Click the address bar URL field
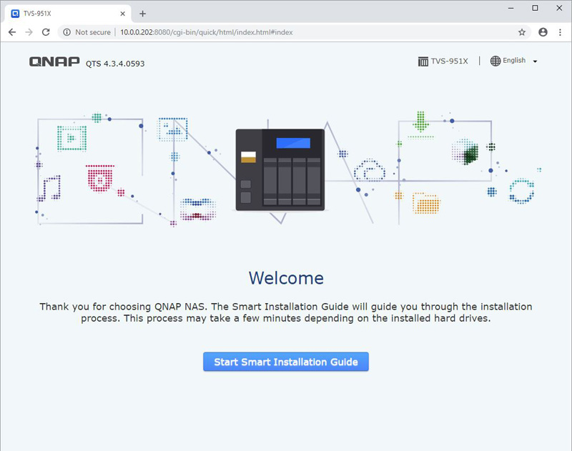The height and width of the screenshot is (451, 572). 294,32
